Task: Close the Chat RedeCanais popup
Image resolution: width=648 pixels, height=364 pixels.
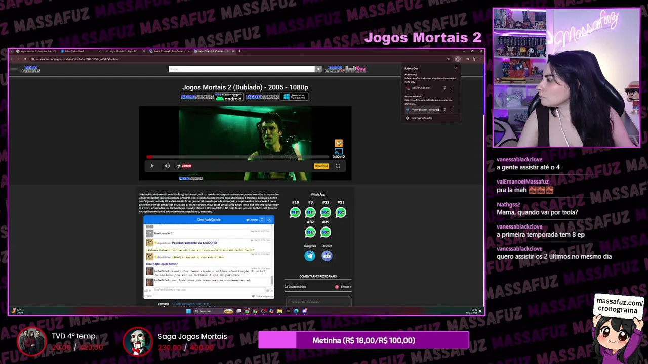Action: pyautogui.click(x=269, y=220)
